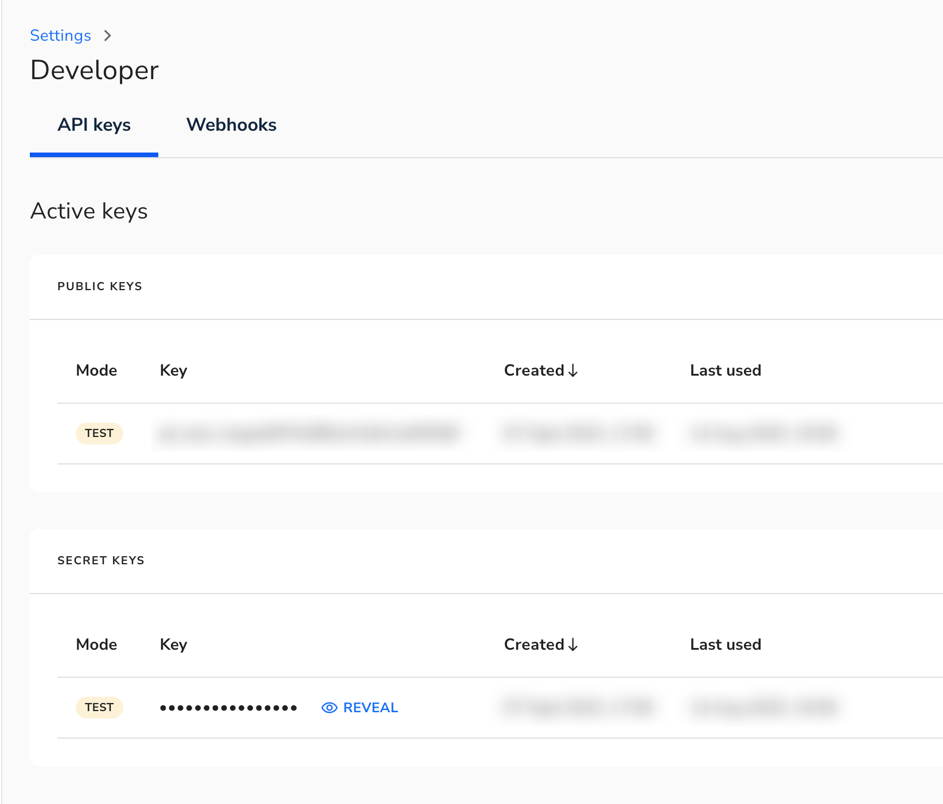Click the blurred public key value
The width and height of the screenshot is (943, 804).
pos(310,433)
